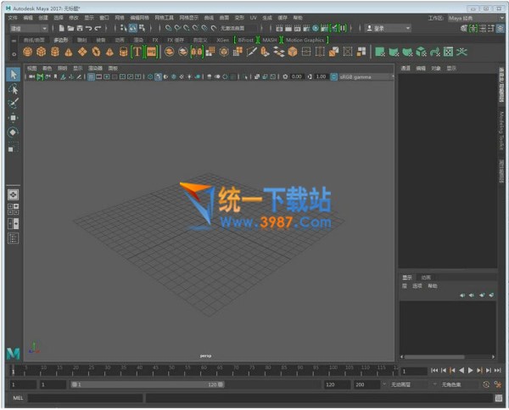Click the Script Editor icon at bottom right
509x410 pixels.
pyautogui.click(x=499, y=397)
